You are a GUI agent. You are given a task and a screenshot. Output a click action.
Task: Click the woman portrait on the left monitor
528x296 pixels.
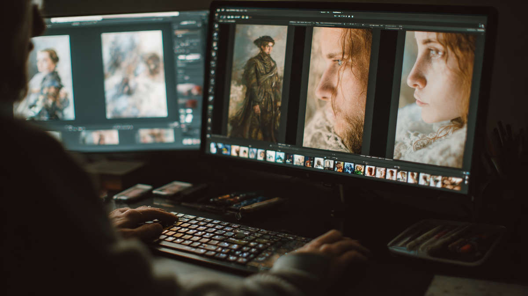coord(44,77)
